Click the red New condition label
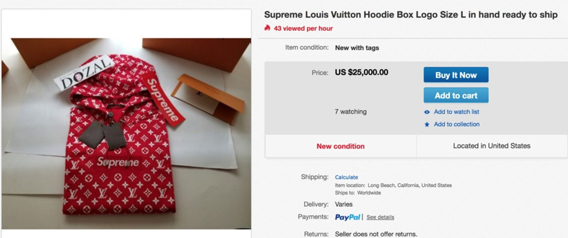Image resolution: width=568 pixels, height=238 pixels. click(x=341, y=146)
